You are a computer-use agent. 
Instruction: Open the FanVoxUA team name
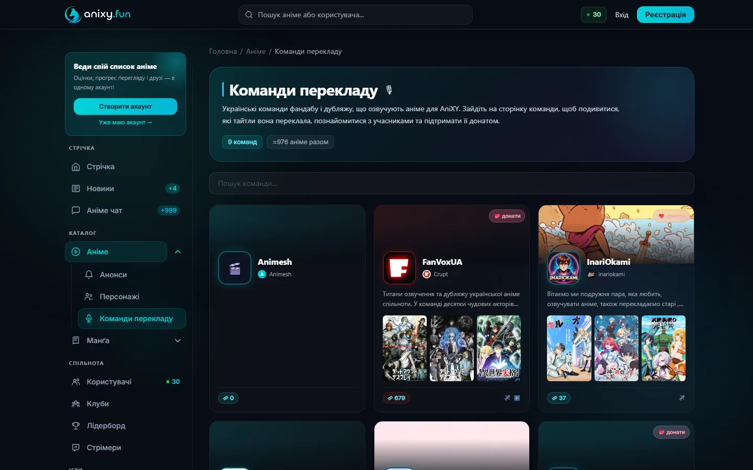pyautogui.click(x=442, y=262)
